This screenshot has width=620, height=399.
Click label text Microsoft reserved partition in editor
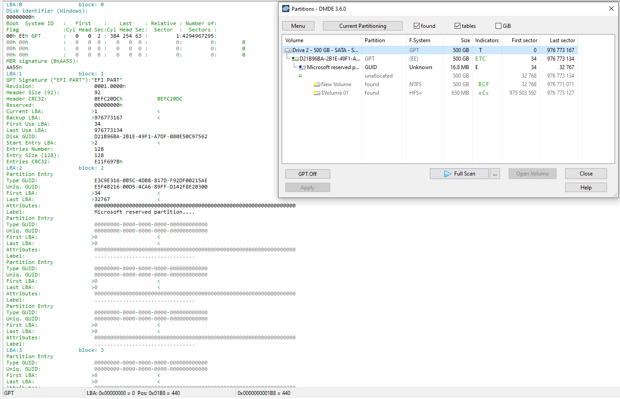145,212
